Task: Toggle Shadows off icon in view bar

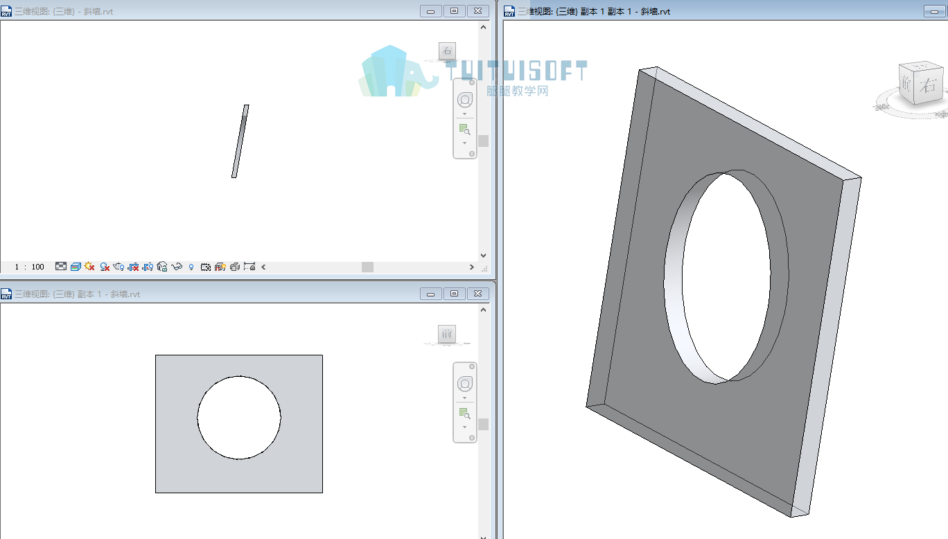Action: coord(105,267)
